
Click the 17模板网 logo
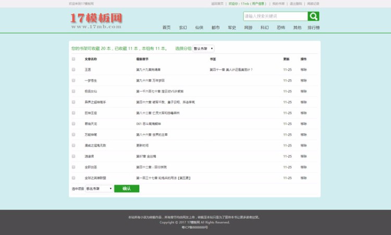pyautogui.click(x=96, y=21)
